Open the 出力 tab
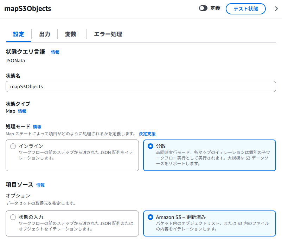The width and height of the screenshot is (282, 240). pyautogui.click(x=44, y=34)
